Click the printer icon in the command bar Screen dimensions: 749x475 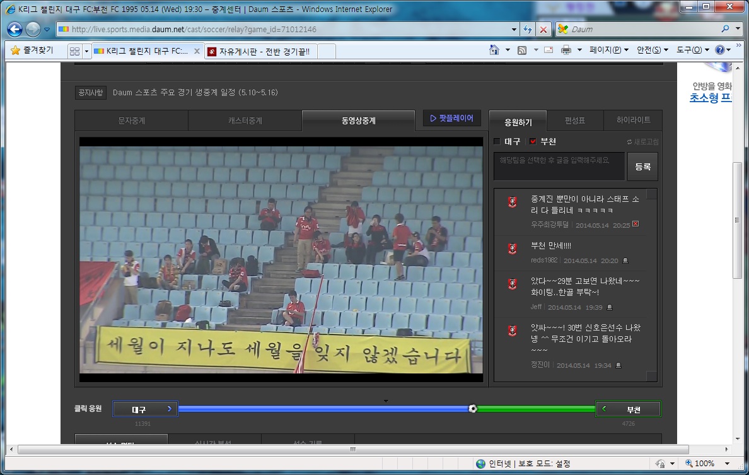(566, 50)
